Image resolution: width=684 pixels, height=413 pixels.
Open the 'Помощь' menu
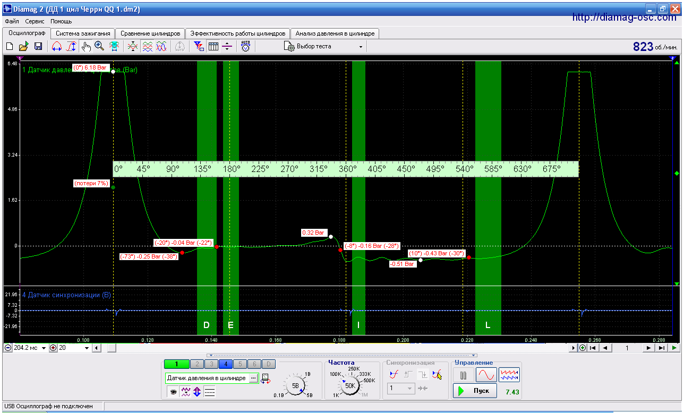point(61,21)
